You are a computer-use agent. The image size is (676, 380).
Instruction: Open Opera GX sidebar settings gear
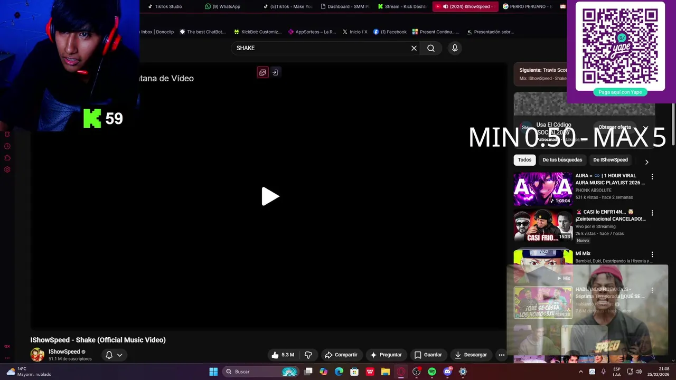pos(7,169)
